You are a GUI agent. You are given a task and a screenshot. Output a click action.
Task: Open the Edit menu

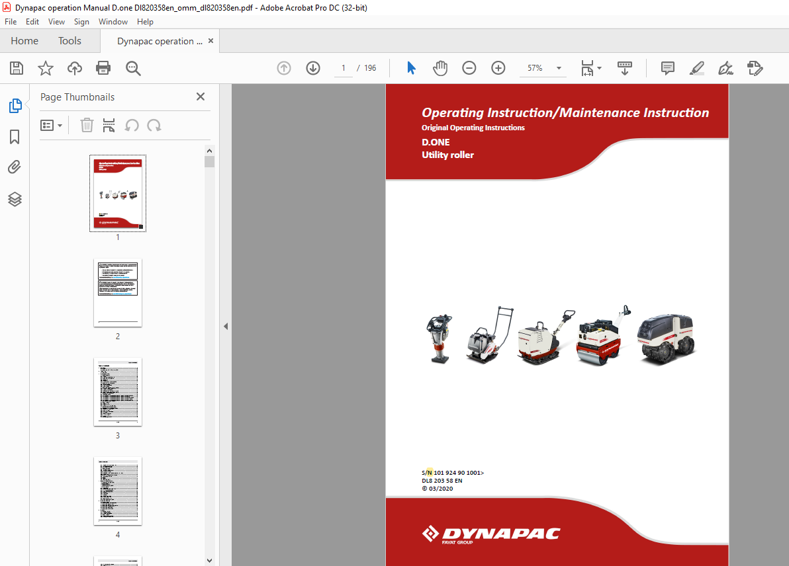[x=32, y=22]
